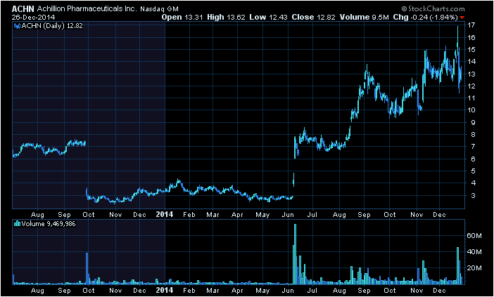Click the 17 price axis label
Screen dimensions: 494x297
pyautogui.click(x=471, y=25)
